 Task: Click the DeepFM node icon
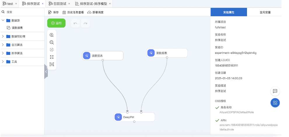pos(118,117)
